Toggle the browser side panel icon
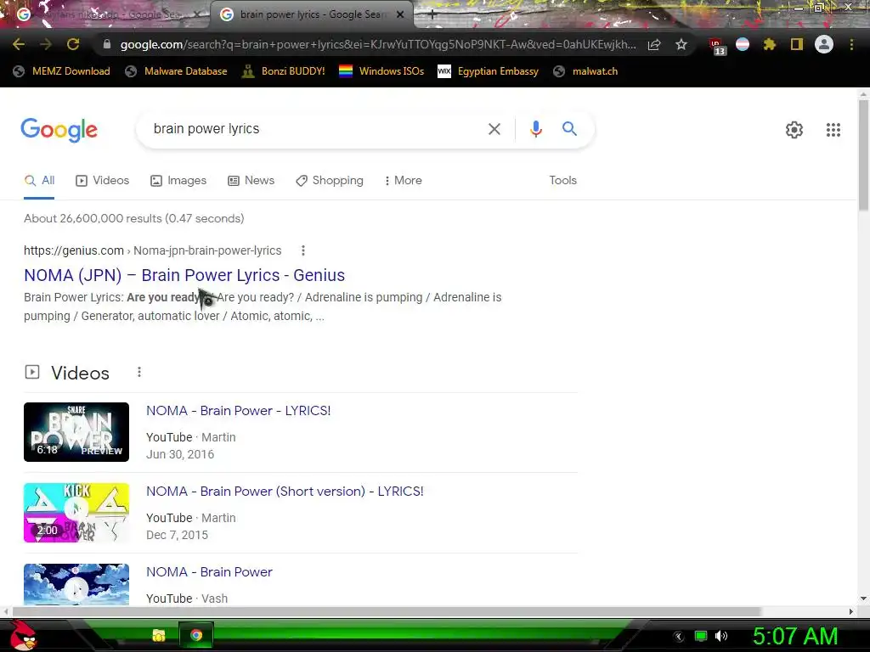Viewport: 870px width, 652px height. click(x=797, y=44)
